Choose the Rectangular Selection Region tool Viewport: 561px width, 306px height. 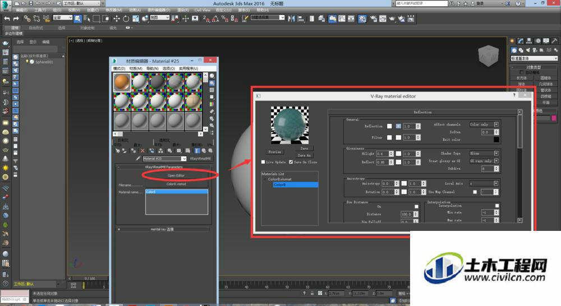[96, 18]
